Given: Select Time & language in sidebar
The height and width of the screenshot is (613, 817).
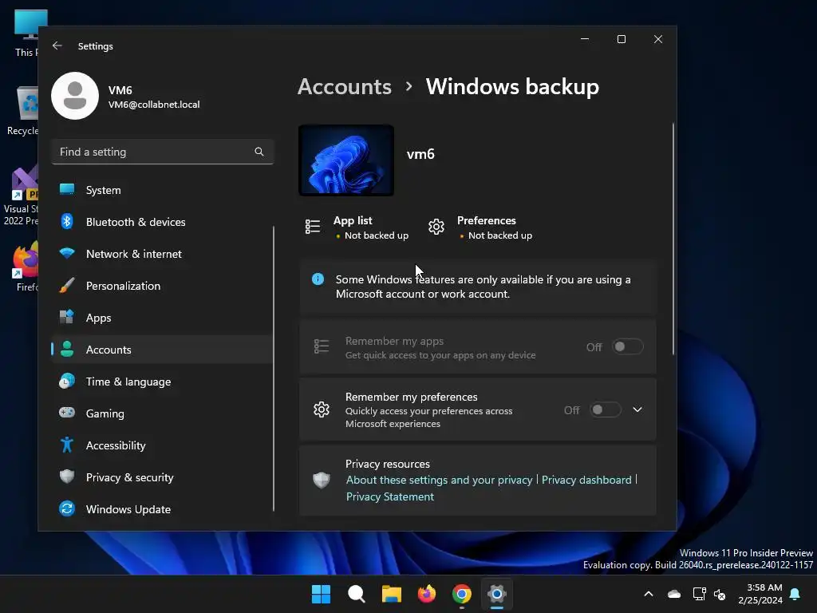Looking at the screenshot, I should [x=163, y=381].
